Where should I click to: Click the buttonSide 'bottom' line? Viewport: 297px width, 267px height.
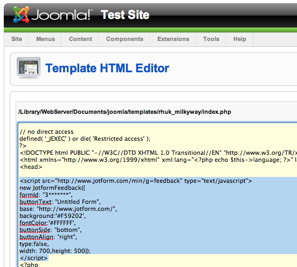(x=51, y=230)
